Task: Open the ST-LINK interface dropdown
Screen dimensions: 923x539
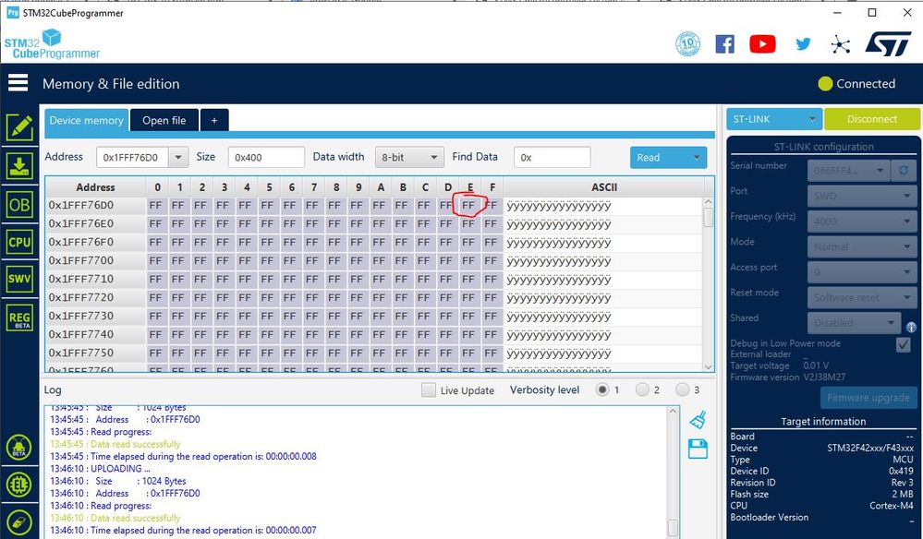Action: point(774,119)
